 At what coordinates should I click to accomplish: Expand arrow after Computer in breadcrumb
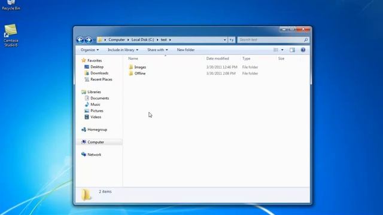[128, 40]
